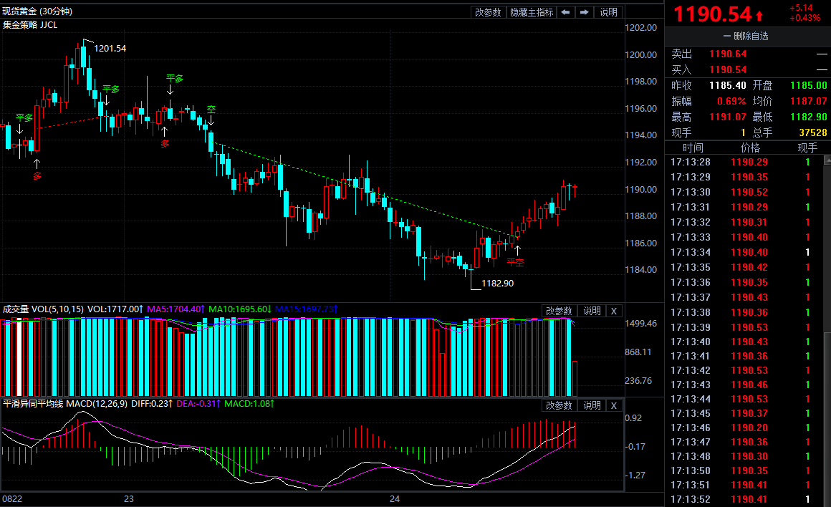Click the 最高 value 1191.07
The width and height of the screenshot is (831, 507).
click(x=728, y=117)
